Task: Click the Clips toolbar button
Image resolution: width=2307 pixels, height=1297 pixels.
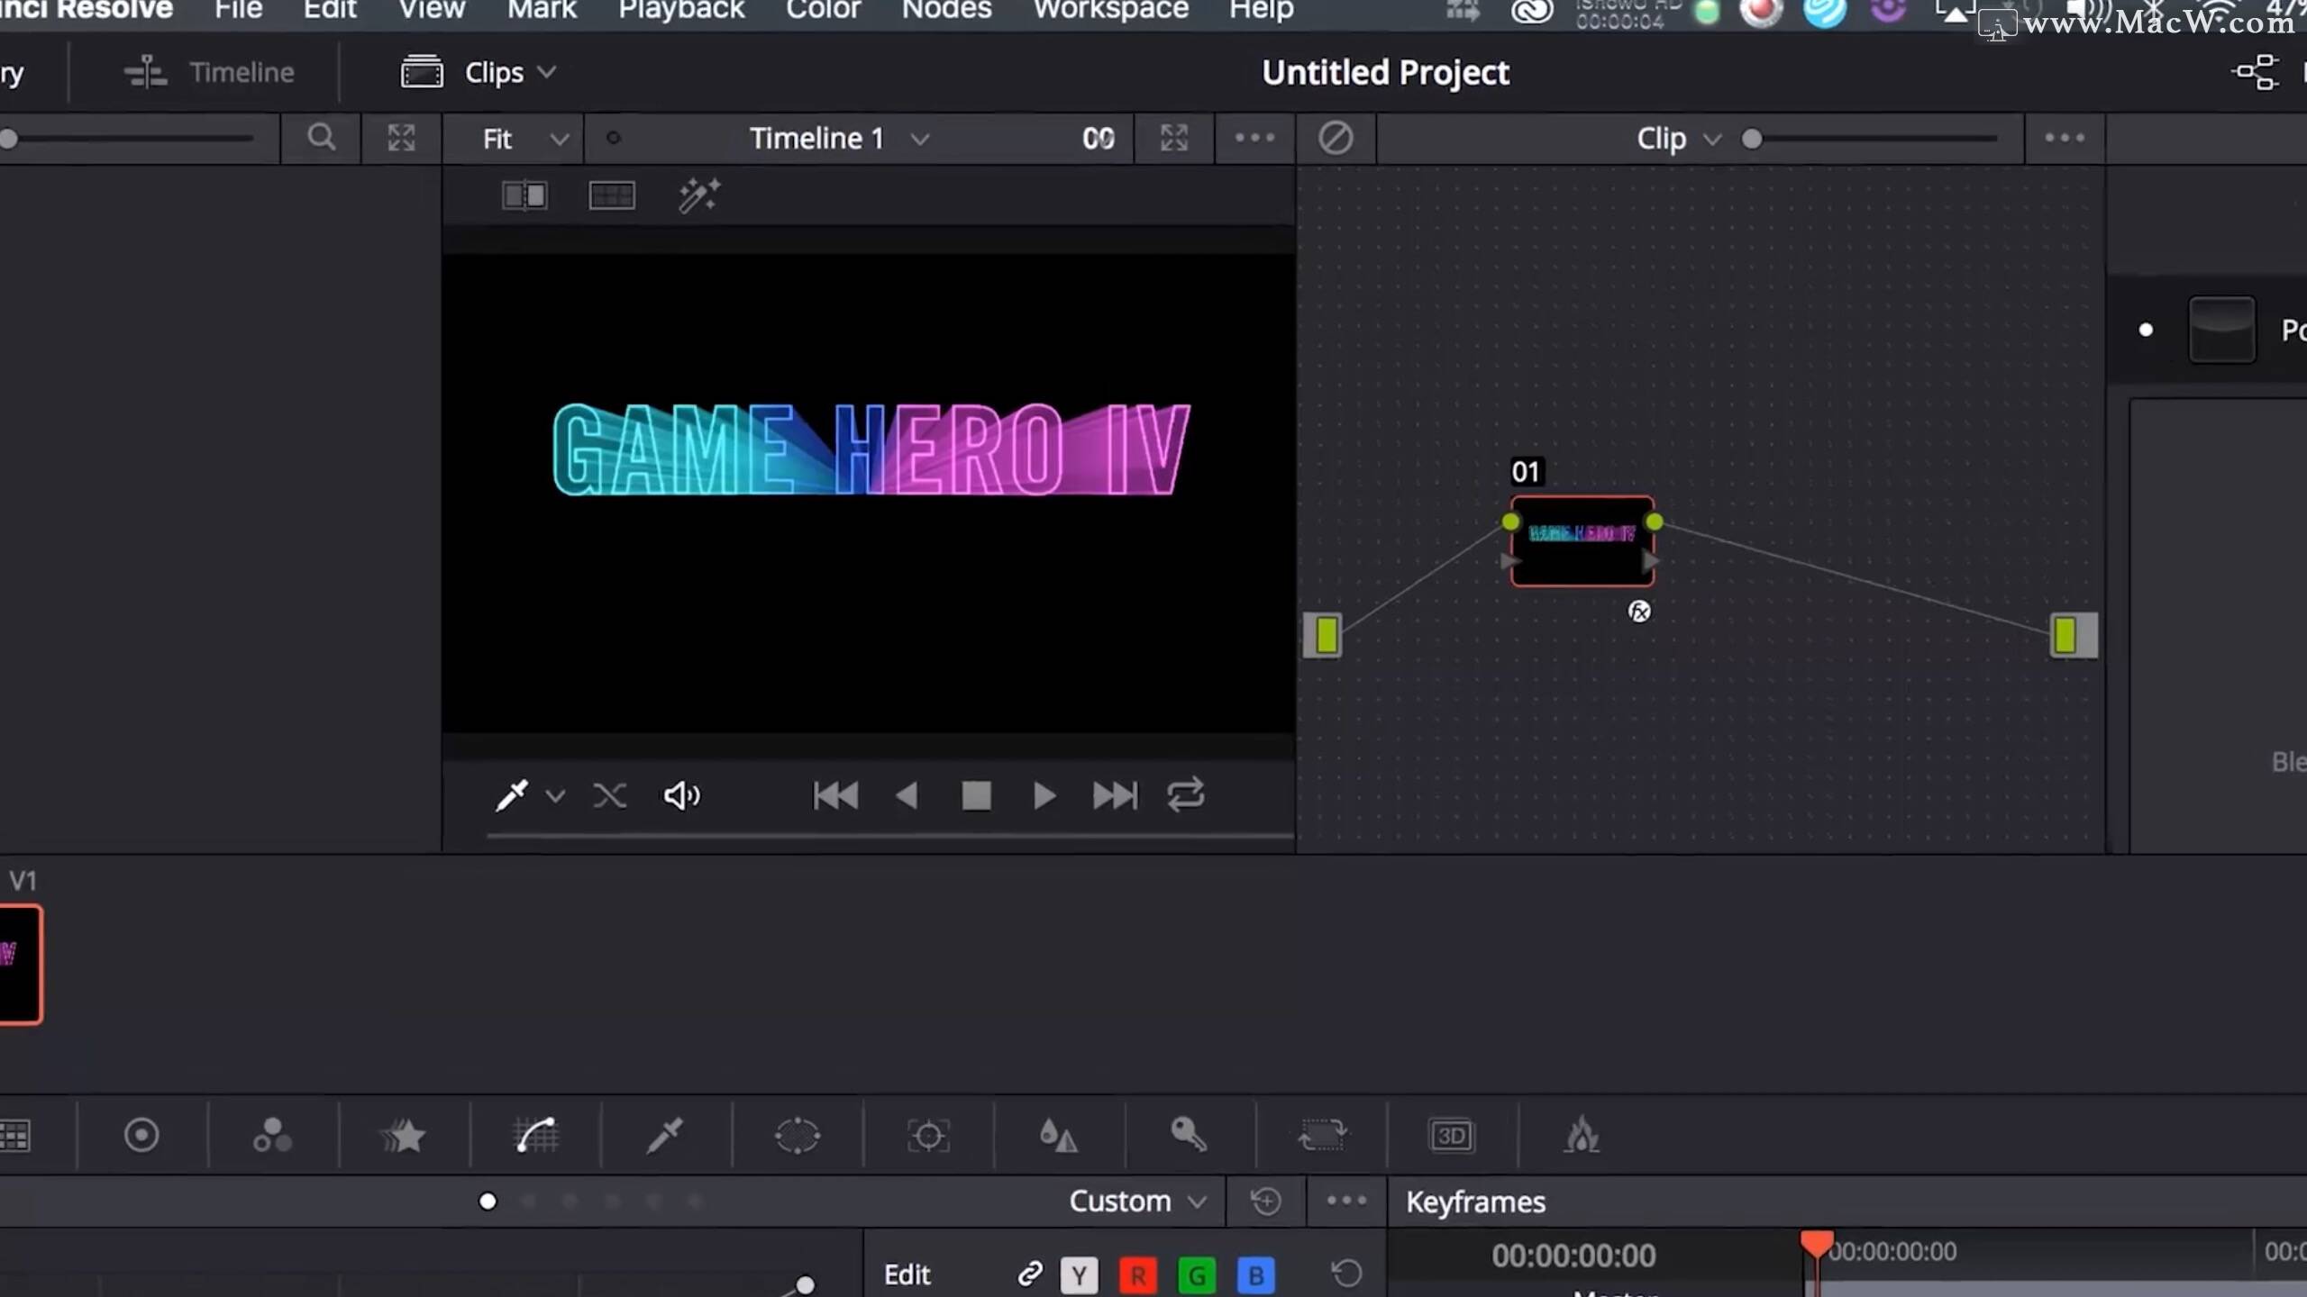Action: pyautogui.click(x=478, y=72)
